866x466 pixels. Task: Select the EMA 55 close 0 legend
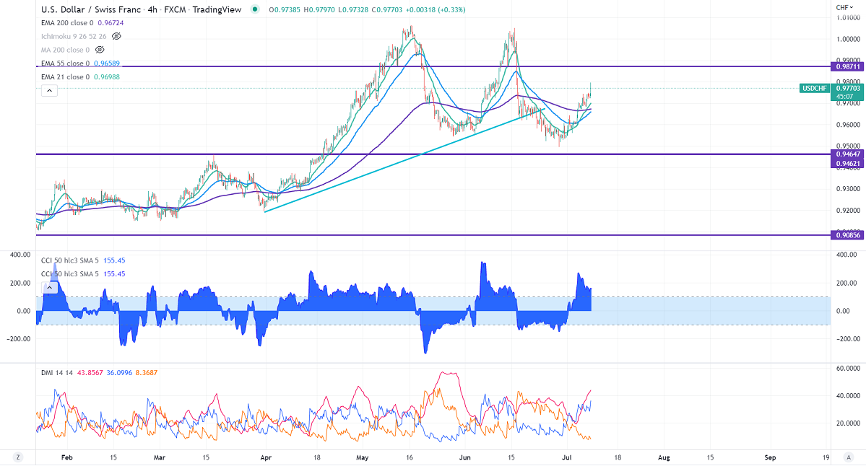pyautogui.click(x=65, y=63)
